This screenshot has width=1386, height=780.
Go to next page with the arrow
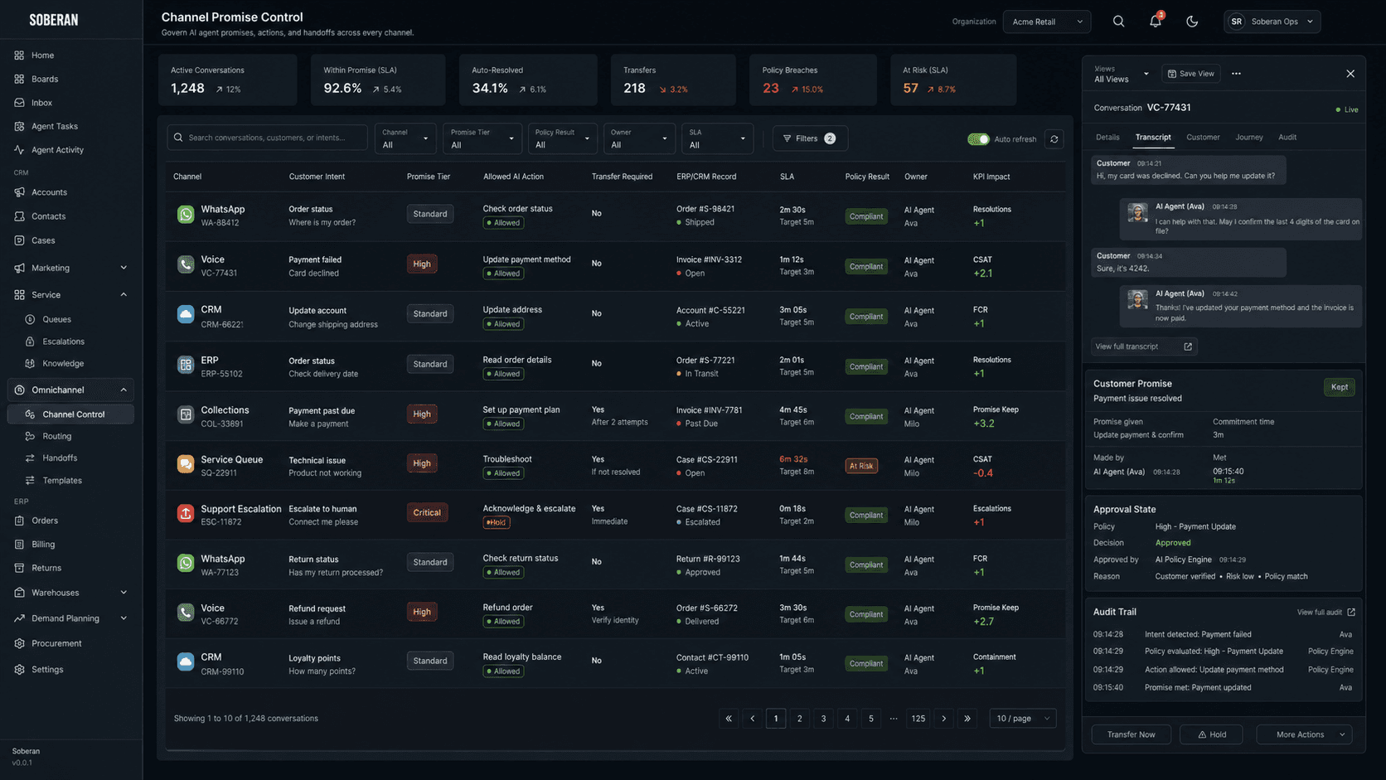pos(943,719)
